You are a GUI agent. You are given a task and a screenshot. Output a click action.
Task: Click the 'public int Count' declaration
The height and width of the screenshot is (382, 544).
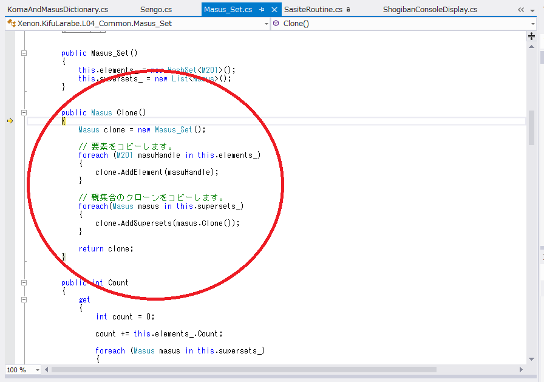[x=95, y=283]
